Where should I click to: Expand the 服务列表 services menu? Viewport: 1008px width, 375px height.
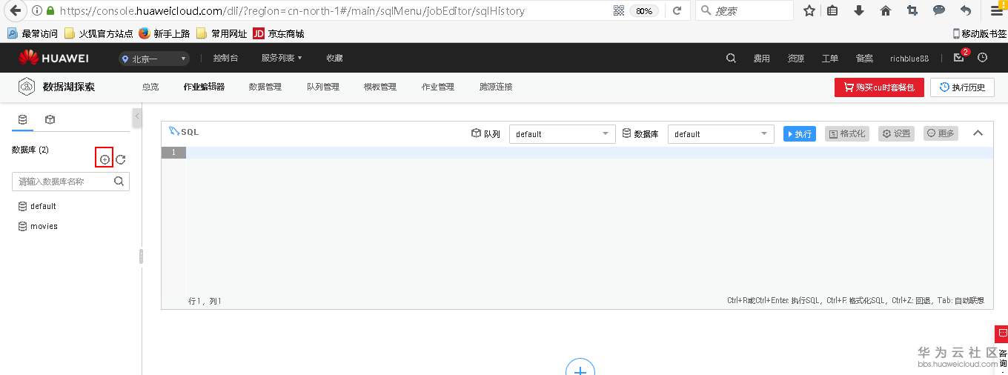(282, 58)
